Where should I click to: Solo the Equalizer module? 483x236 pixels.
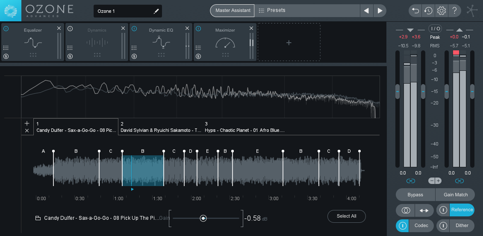[x=6, y=56]
